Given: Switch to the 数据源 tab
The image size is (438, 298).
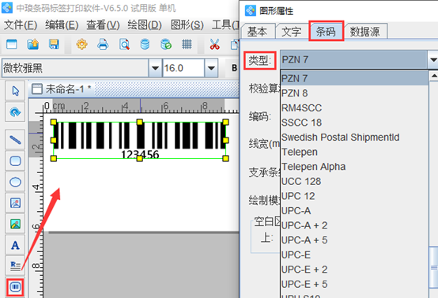Looking at the screenshot, I should click(x=364, y=32).
